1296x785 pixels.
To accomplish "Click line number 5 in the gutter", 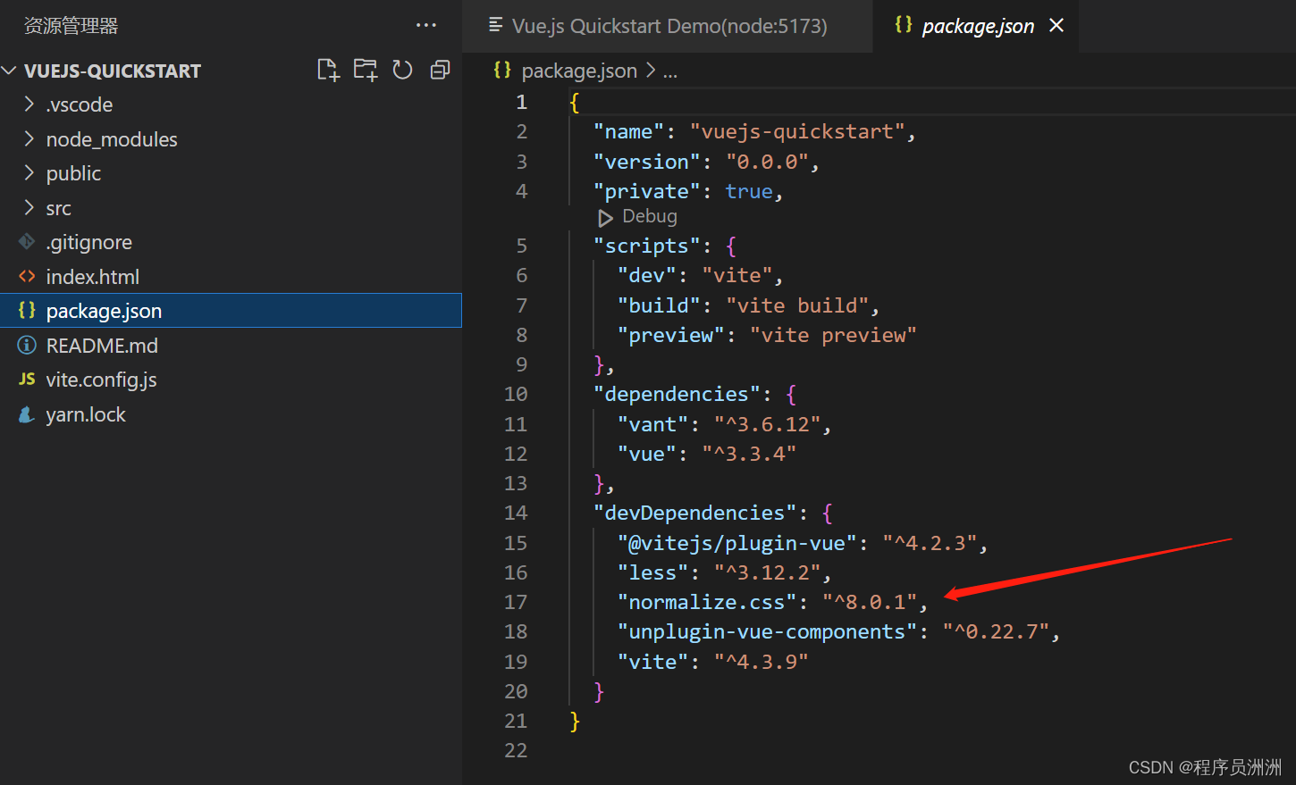I will coord(522,246).
